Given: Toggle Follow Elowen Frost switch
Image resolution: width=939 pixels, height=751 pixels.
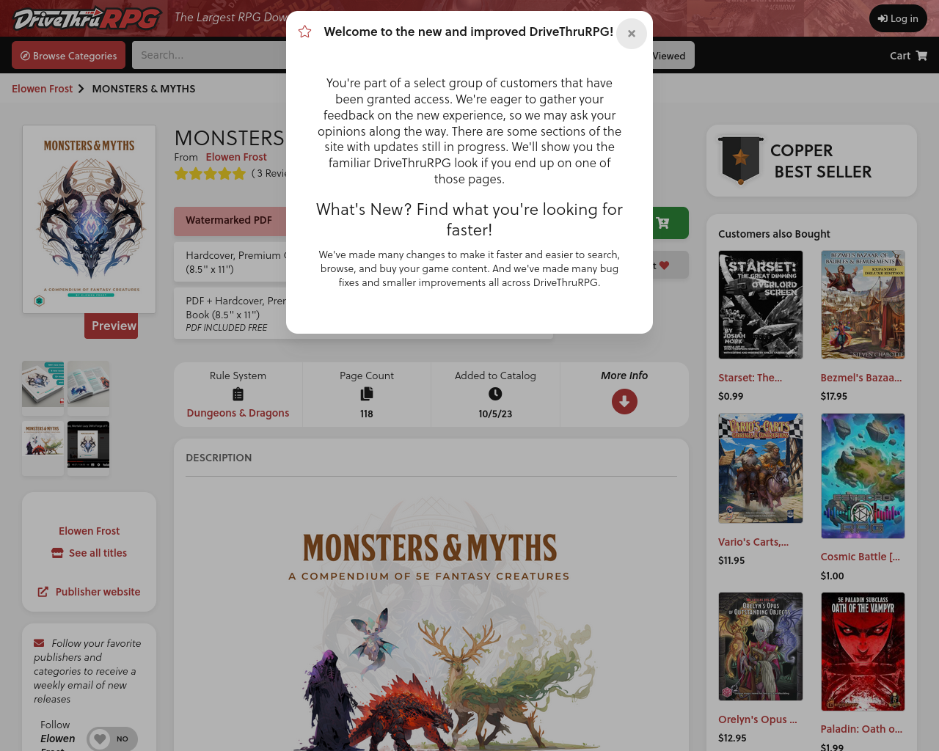Looking at the screenshot, I should click(x=112, y=739).
